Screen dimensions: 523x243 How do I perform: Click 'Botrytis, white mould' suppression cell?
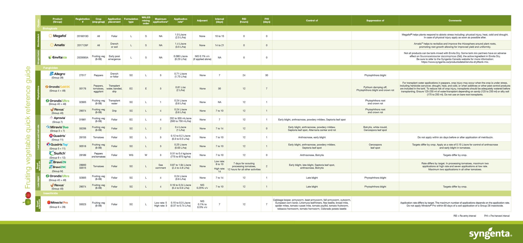(375, 129)
